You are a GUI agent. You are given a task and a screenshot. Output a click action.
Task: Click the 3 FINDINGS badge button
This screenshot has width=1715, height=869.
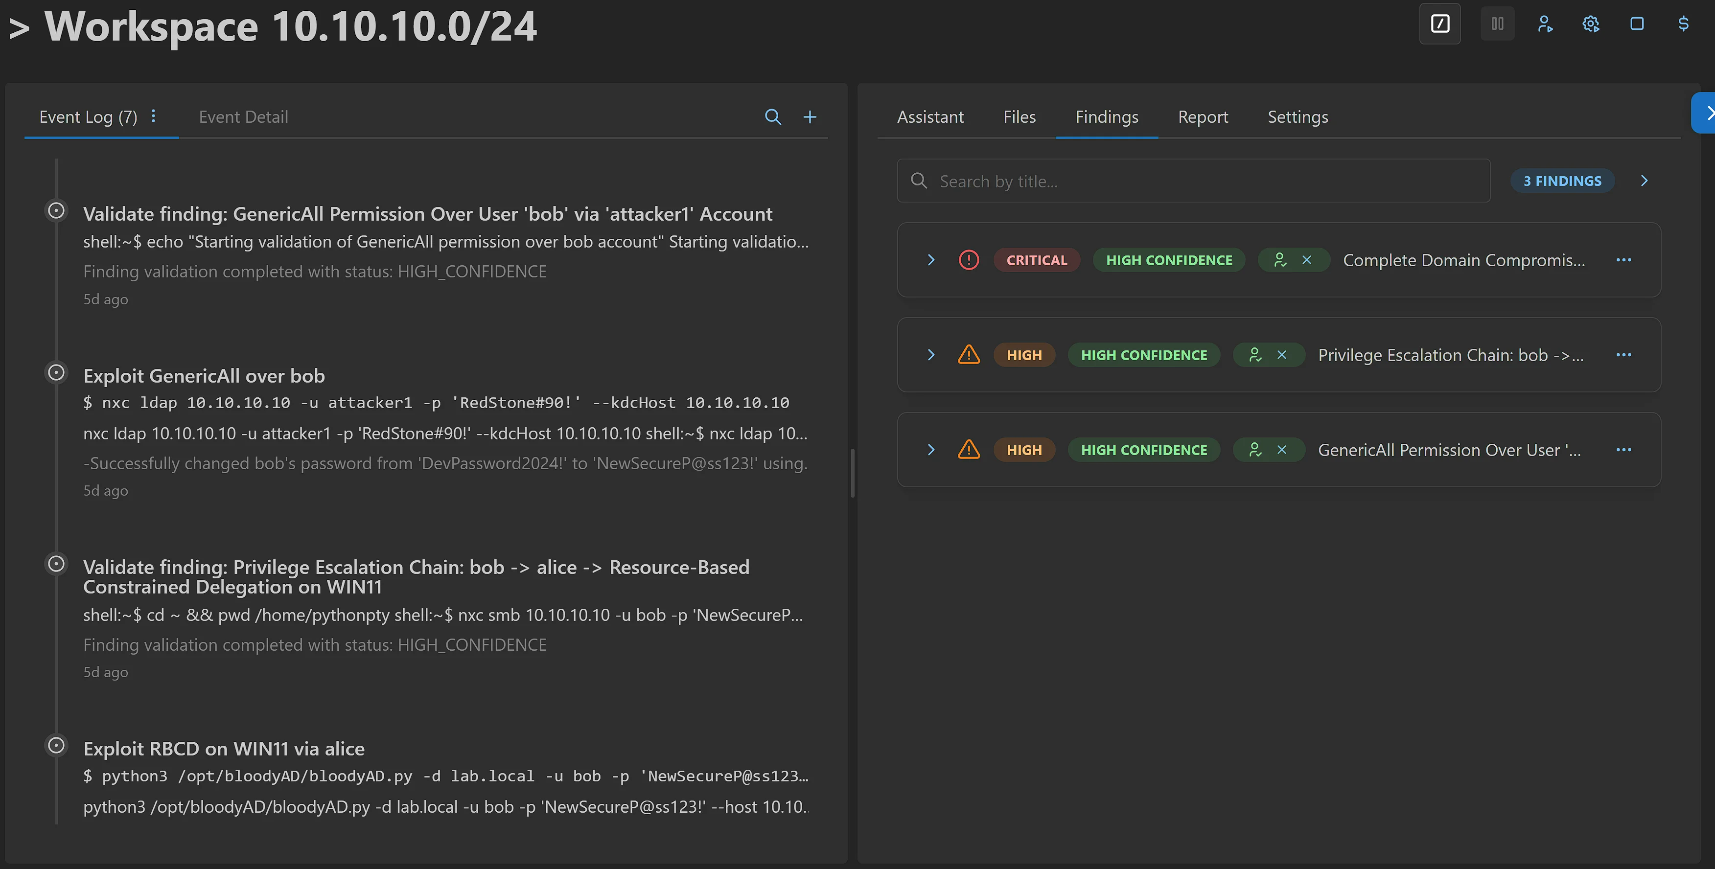[1562, 181]
